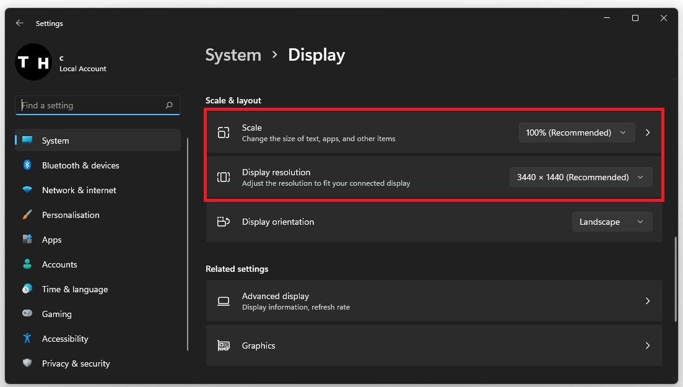This screenshot has height=387, width=683.
Task: Click the Network & internet Wi-Fi icon
Action: point(27,190)
